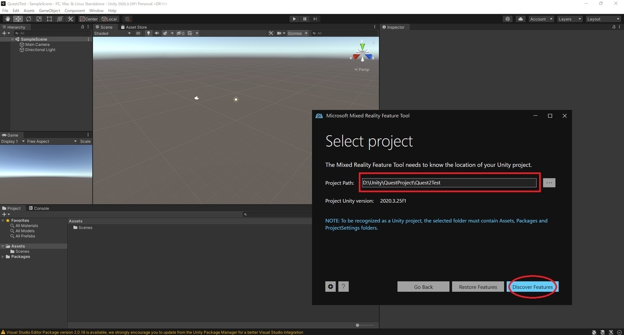Image resolution: width=624 pixels, height=335 pixels.
Task: Toggle hidden objects visibility count icon
Action: tap(180, 33)
